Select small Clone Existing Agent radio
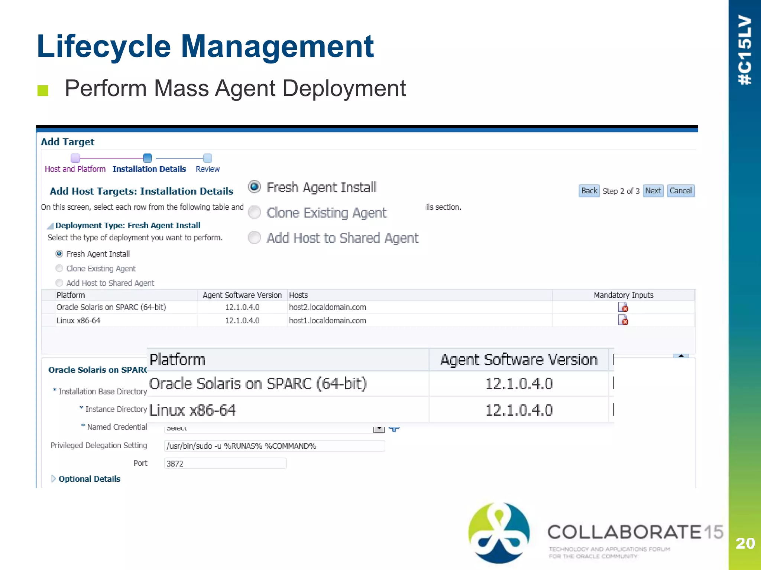This screenshot has width=761, height=570. [59, 268]
